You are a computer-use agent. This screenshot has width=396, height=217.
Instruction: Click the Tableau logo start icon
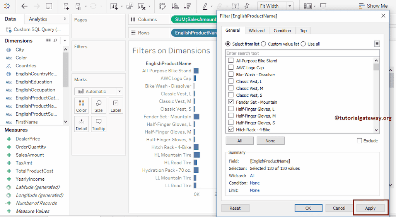click(x=7, y=6)
